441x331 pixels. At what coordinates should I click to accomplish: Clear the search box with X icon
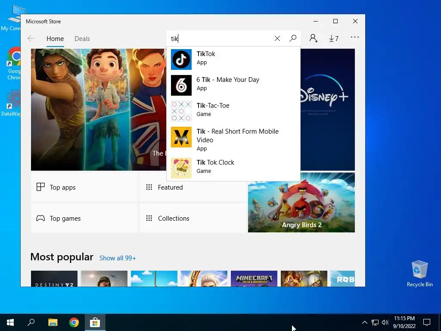click(277, 38)
